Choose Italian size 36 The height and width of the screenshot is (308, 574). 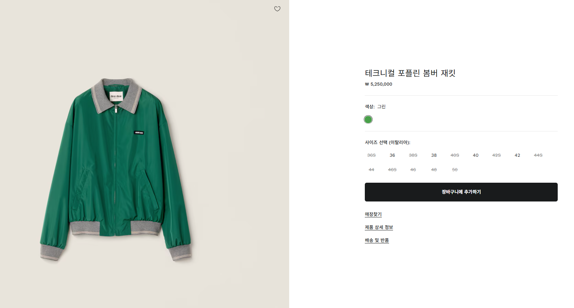click(392, 155)
